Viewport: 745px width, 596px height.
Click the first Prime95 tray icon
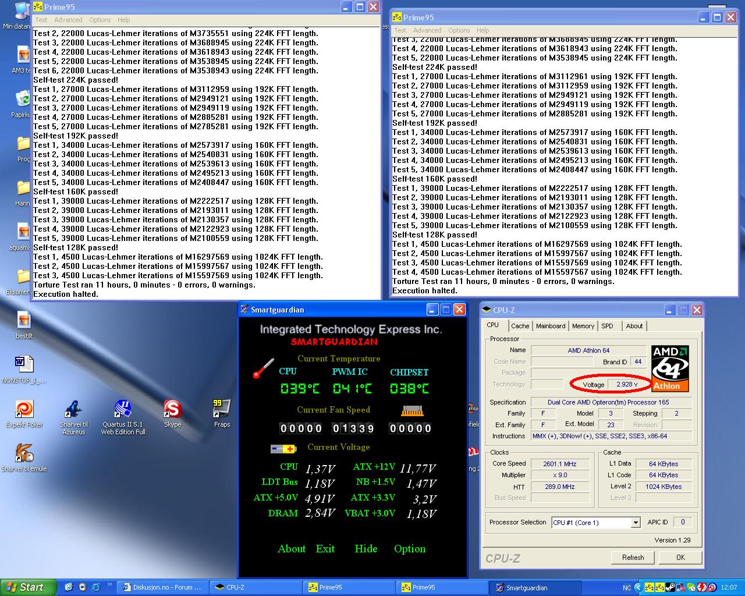649,587
